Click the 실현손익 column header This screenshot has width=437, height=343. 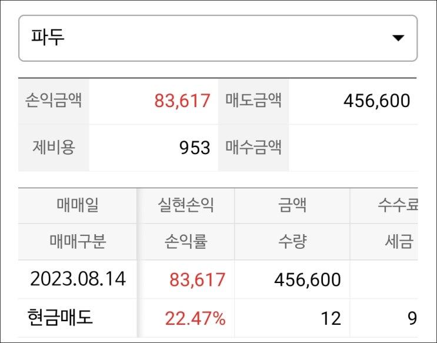pos(186,205)
